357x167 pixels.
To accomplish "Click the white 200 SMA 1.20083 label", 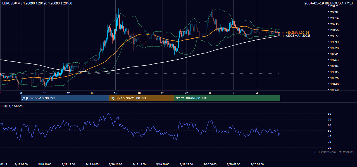I will [296, 36].
